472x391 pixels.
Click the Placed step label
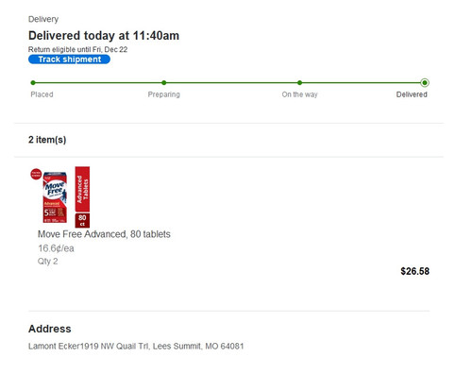pyautogui.click(x=42, y=94)
